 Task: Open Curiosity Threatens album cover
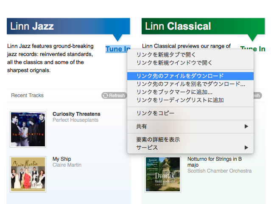pyautogui.click(x=28, y=129)
